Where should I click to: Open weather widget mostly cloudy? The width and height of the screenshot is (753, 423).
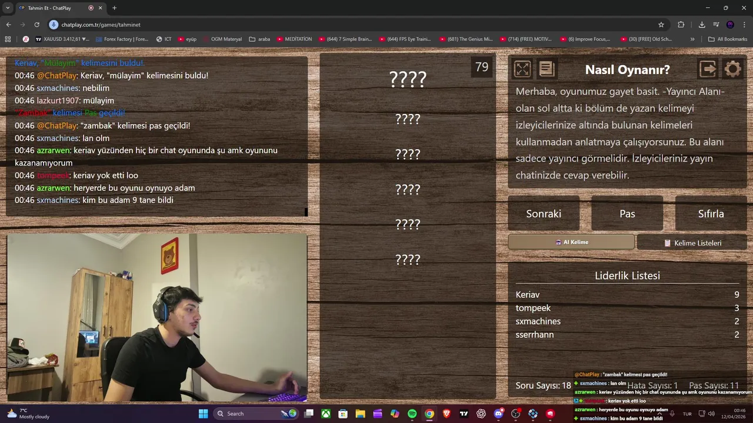click(28, 414)
